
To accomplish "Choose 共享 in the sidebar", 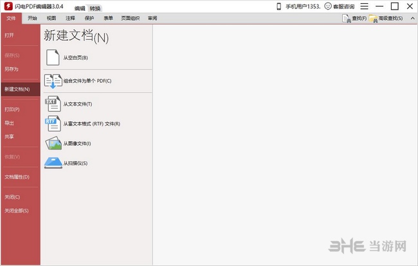I will [9, 137].
